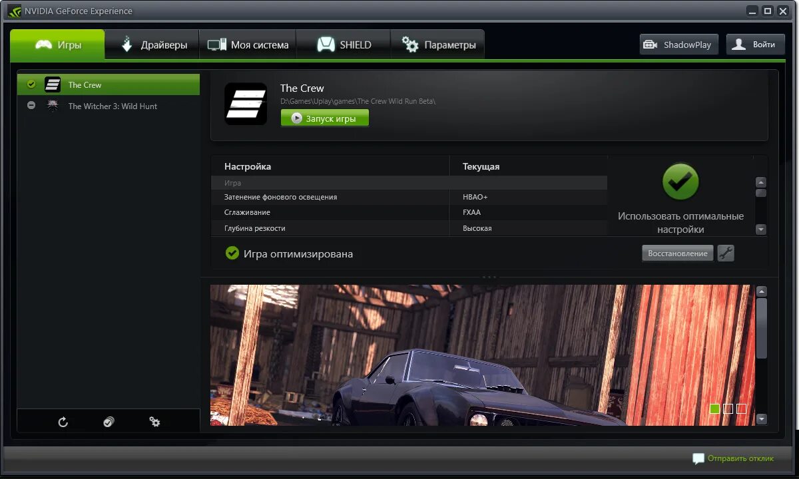Screenshot panel scroll down arrow

tap(762, 419)
